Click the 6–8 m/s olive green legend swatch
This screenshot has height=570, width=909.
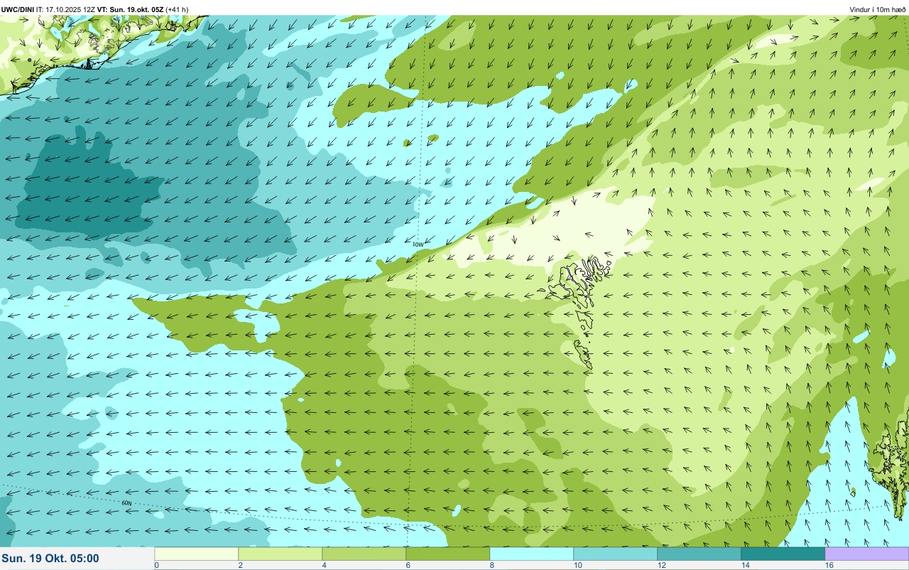tap(448, 554)
